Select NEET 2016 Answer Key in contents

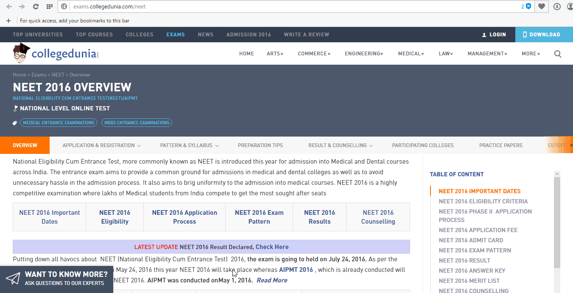point(472,271)
